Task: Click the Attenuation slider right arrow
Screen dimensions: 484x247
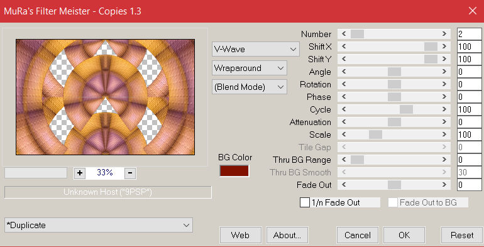Action: click(x=444, y=122)
